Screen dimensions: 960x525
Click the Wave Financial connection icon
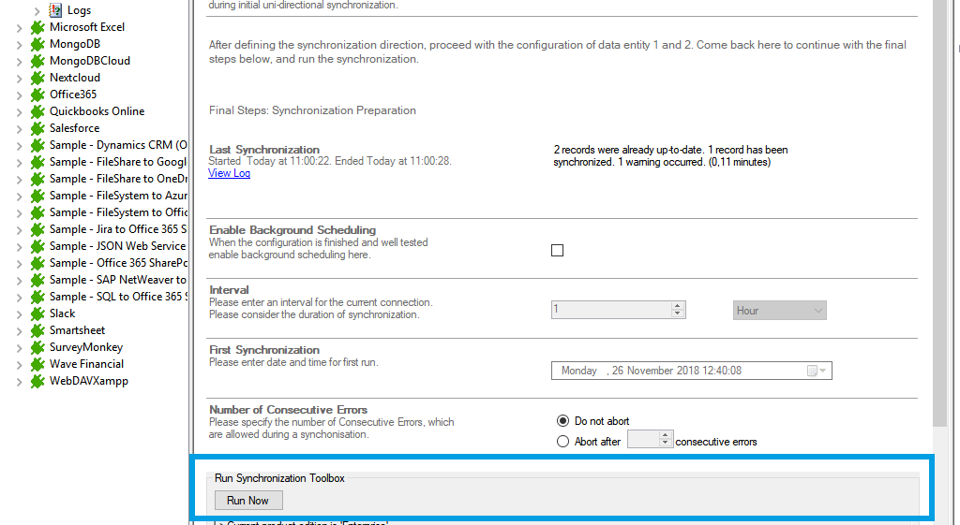pyautogui.click(x=37, y=364)
